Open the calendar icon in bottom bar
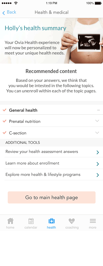 coord(31,221)
